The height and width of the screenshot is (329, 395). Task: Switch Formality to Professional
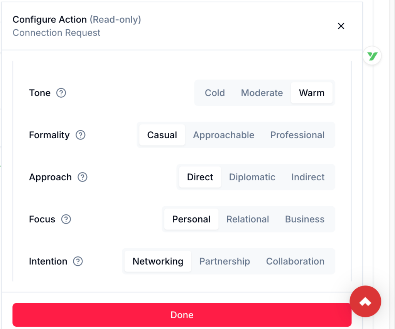coord(297,135)
